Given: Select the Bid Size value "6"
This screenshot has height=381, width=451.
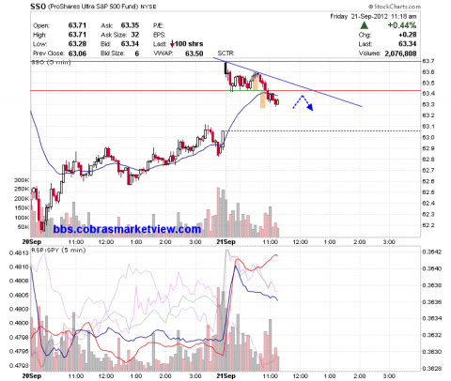Looking at the screenshot, I should click(x=137, y=53).
